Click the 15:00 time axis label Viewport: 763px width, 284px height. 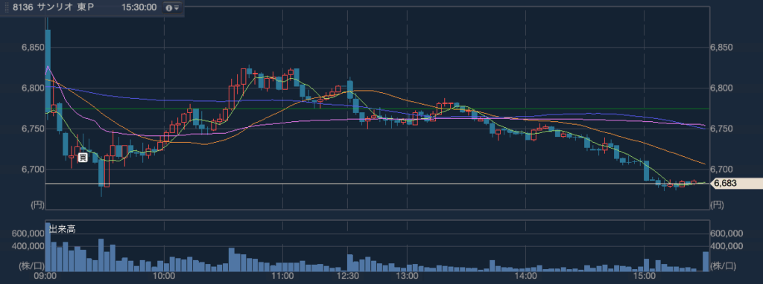(x=644, y=277)
